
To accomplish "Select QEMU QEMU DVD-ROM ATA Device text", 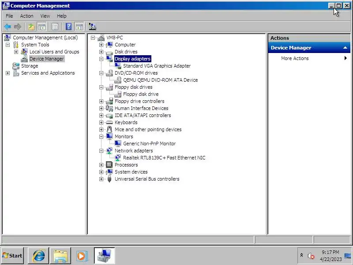I will coord(160,80).
